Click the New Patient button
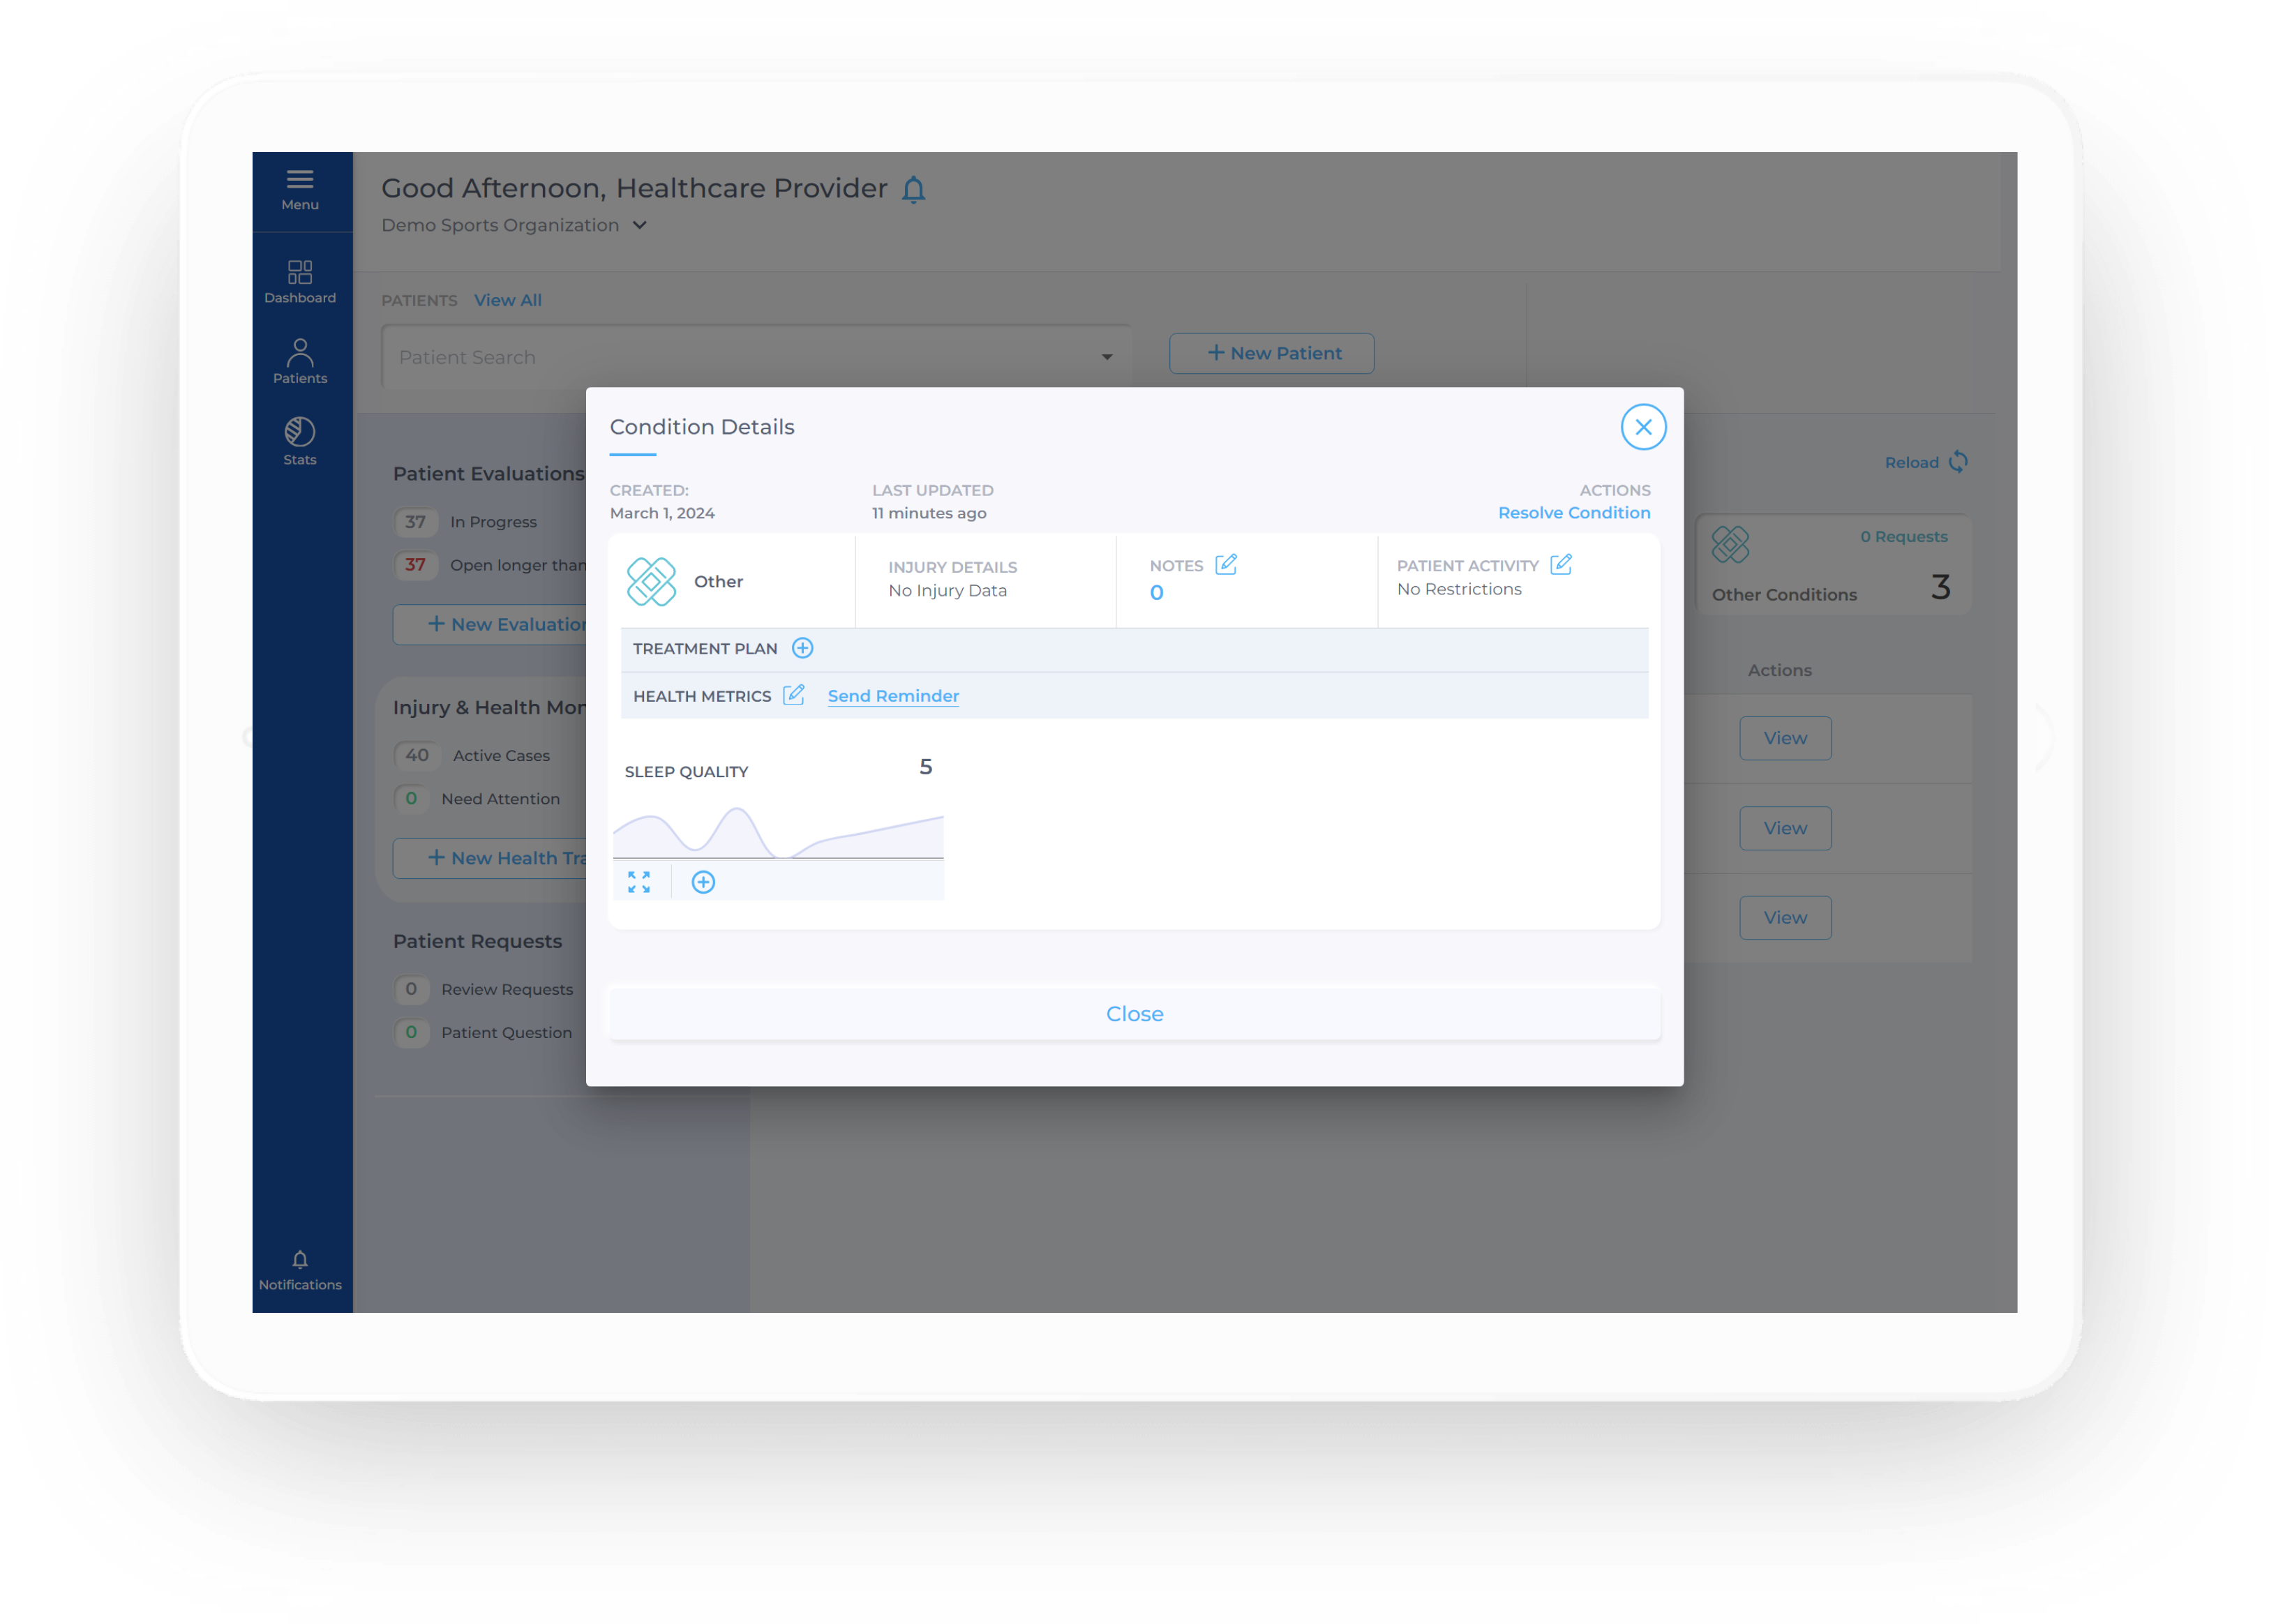The image size is (2269, 1624). [1271, 353]
